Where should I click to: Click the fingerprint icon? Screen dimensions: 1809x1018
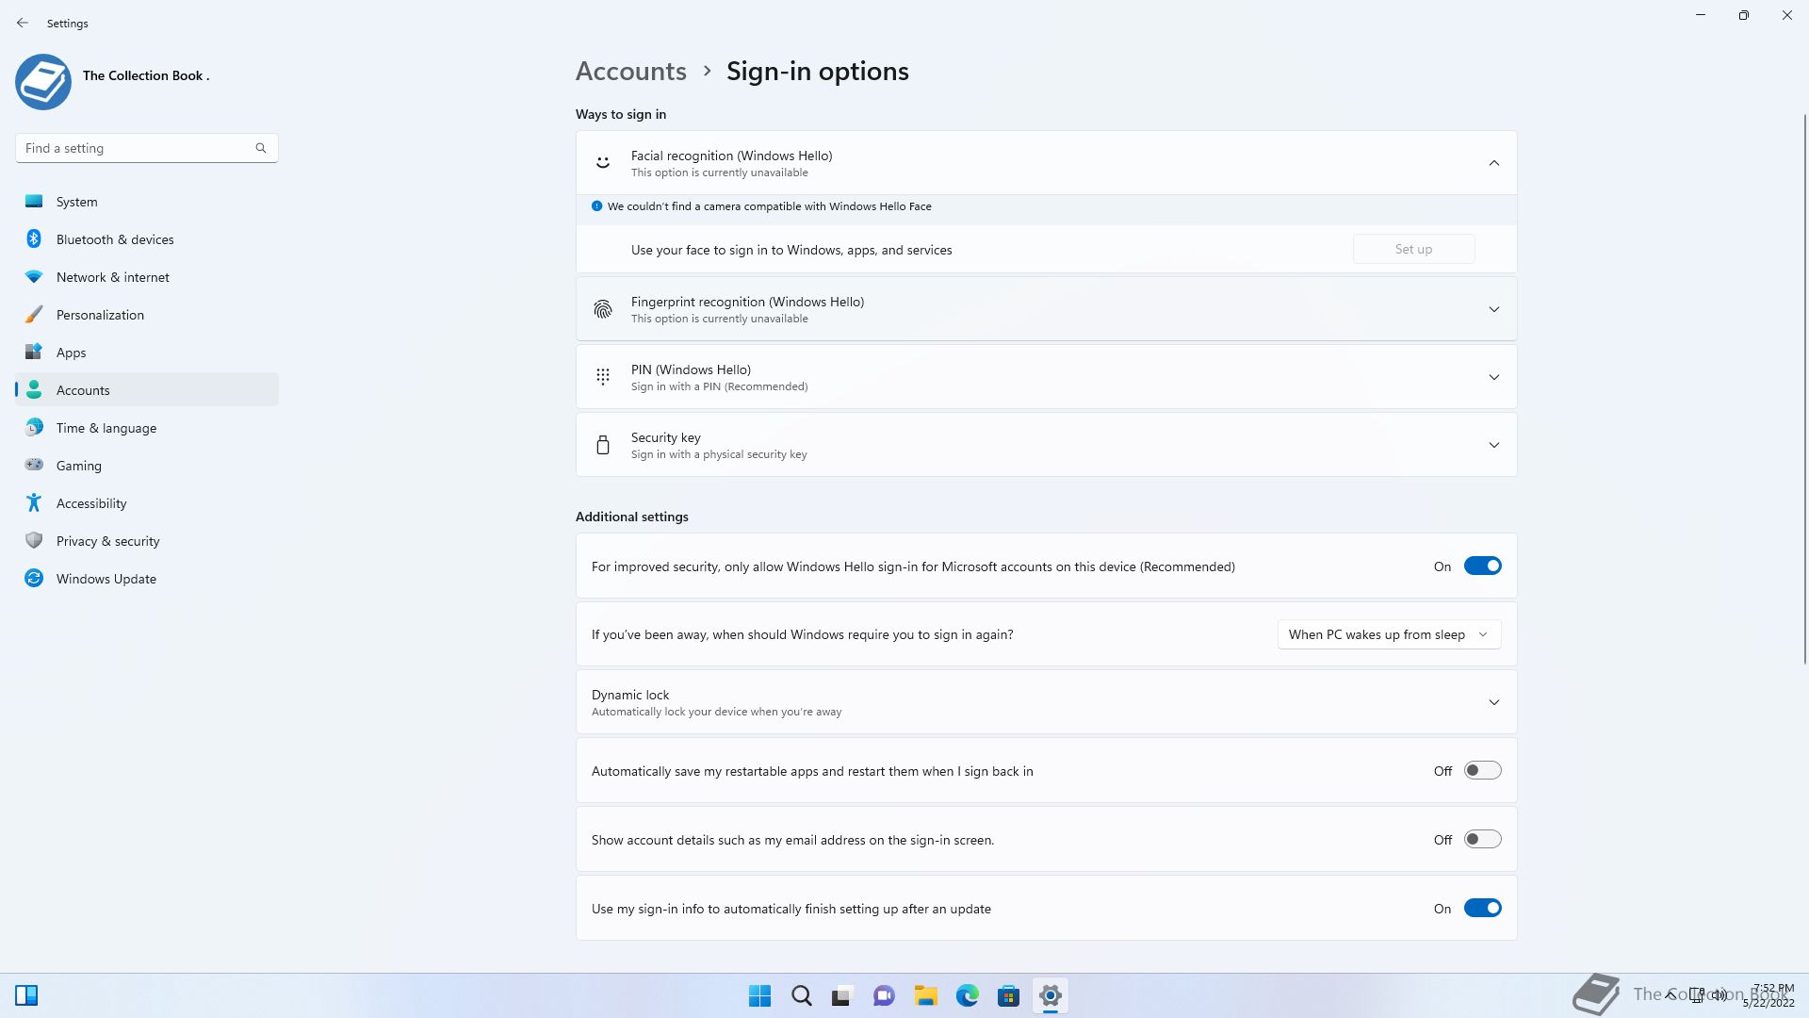[603, 309]
